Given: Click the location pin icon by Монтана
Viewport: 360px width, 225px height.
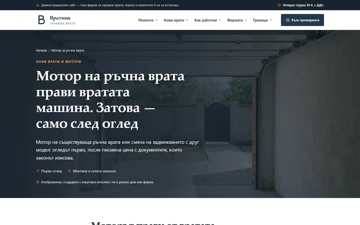Looking at the screenshot, I should point(70,171).
